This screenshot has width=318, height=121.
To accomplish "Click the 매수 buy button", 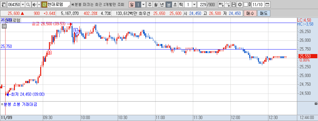I will 250,14.
